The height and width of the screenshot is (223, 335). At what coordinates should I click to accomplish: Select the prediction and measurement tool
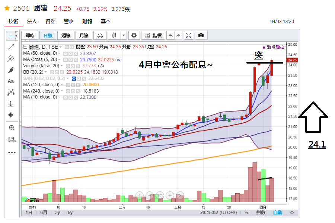pos(11,104)
